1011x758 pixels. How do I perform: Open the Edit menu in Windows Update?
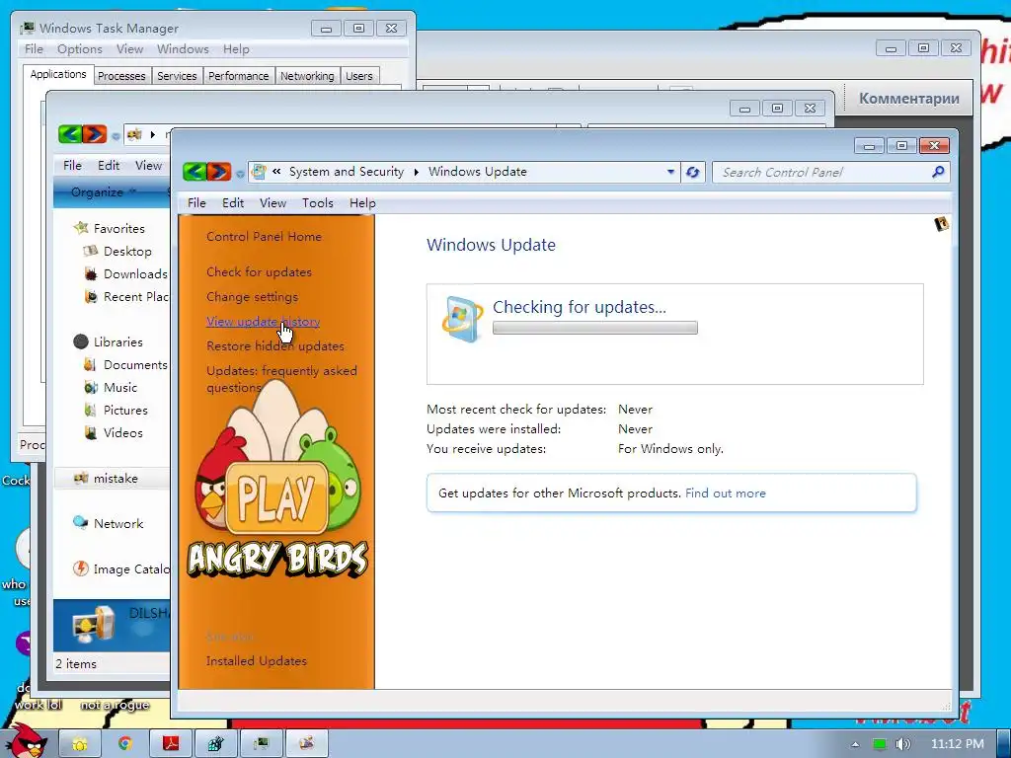pyautogui.click(x=233, y=203)
